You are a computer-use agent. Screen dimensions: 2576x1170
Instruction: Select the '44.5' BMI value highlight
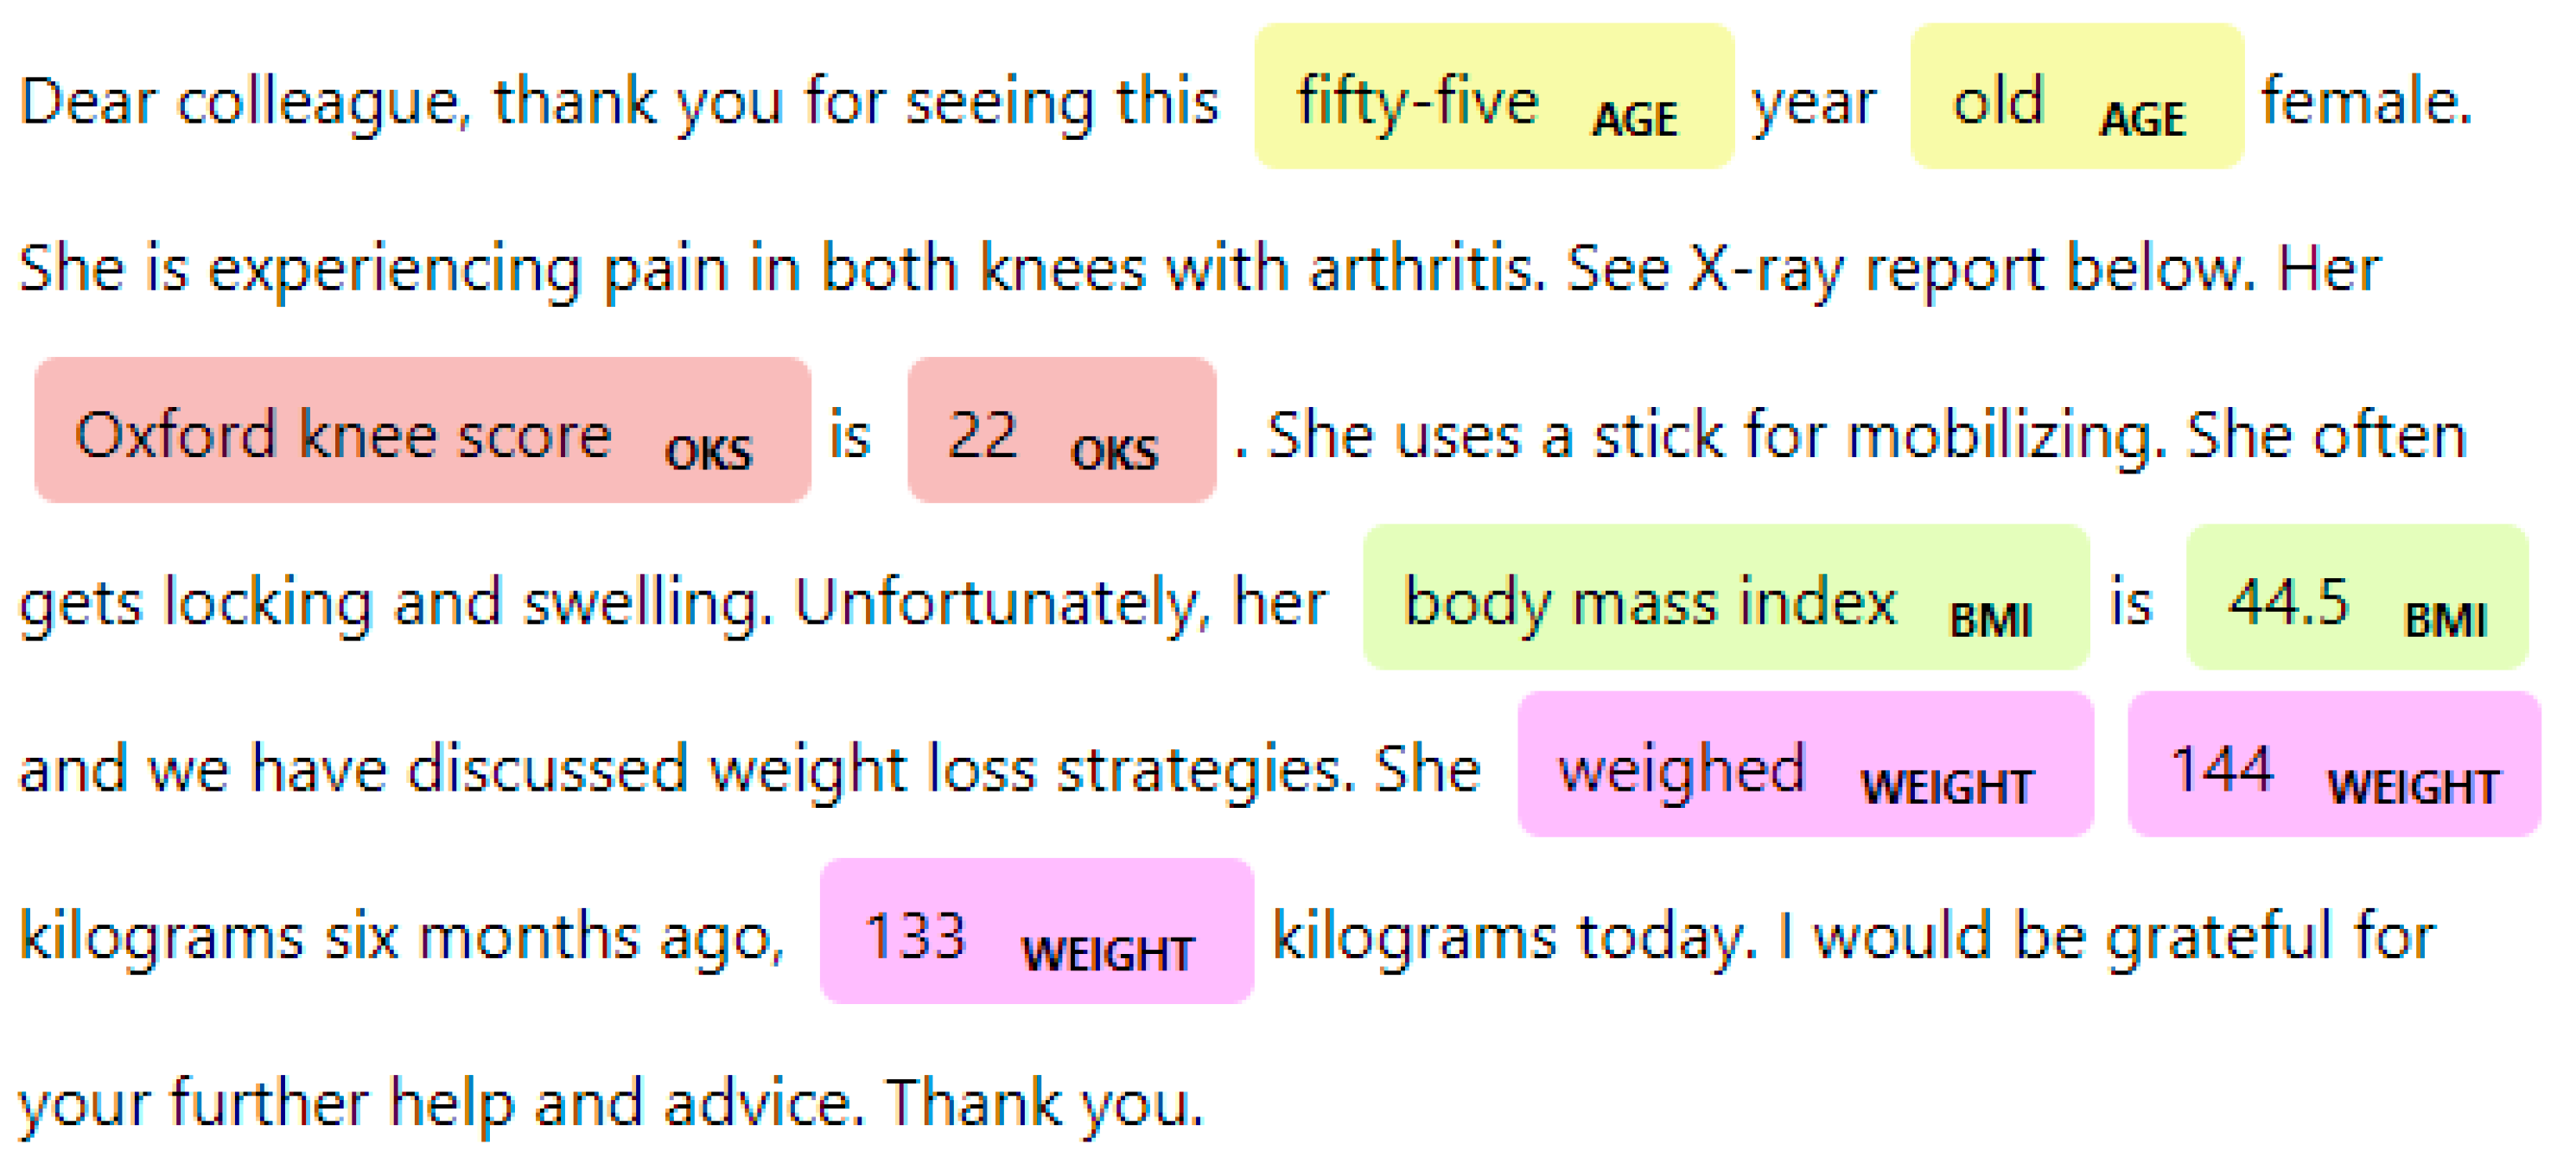point(2357,597)
